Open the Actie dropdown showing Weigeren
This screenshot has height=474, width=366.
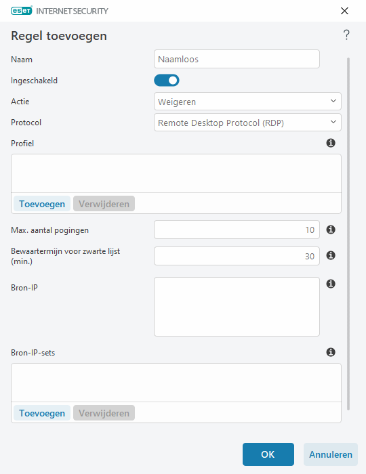[x=247, y=102]
